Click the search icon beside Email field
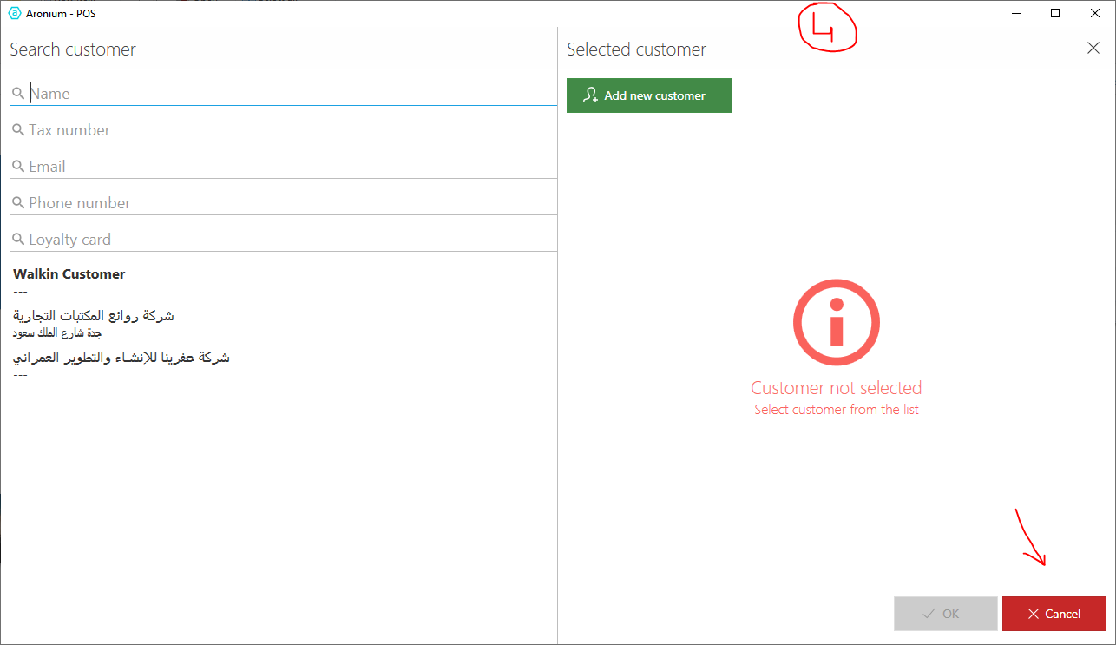The height and width of the screenshot is (645, 1116). pyautogui.click(x=18, y=167)
